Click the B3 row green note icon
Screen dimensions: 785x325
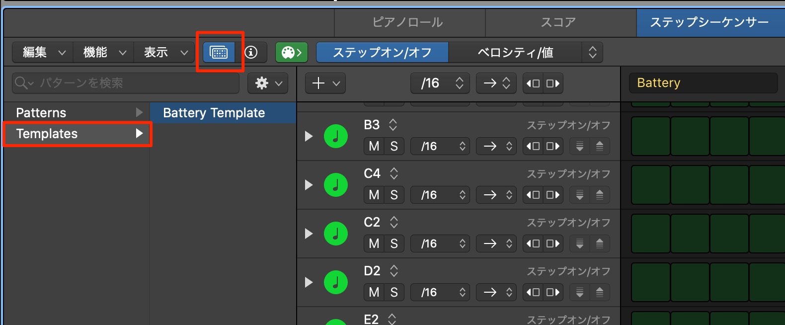click(336, 136)
